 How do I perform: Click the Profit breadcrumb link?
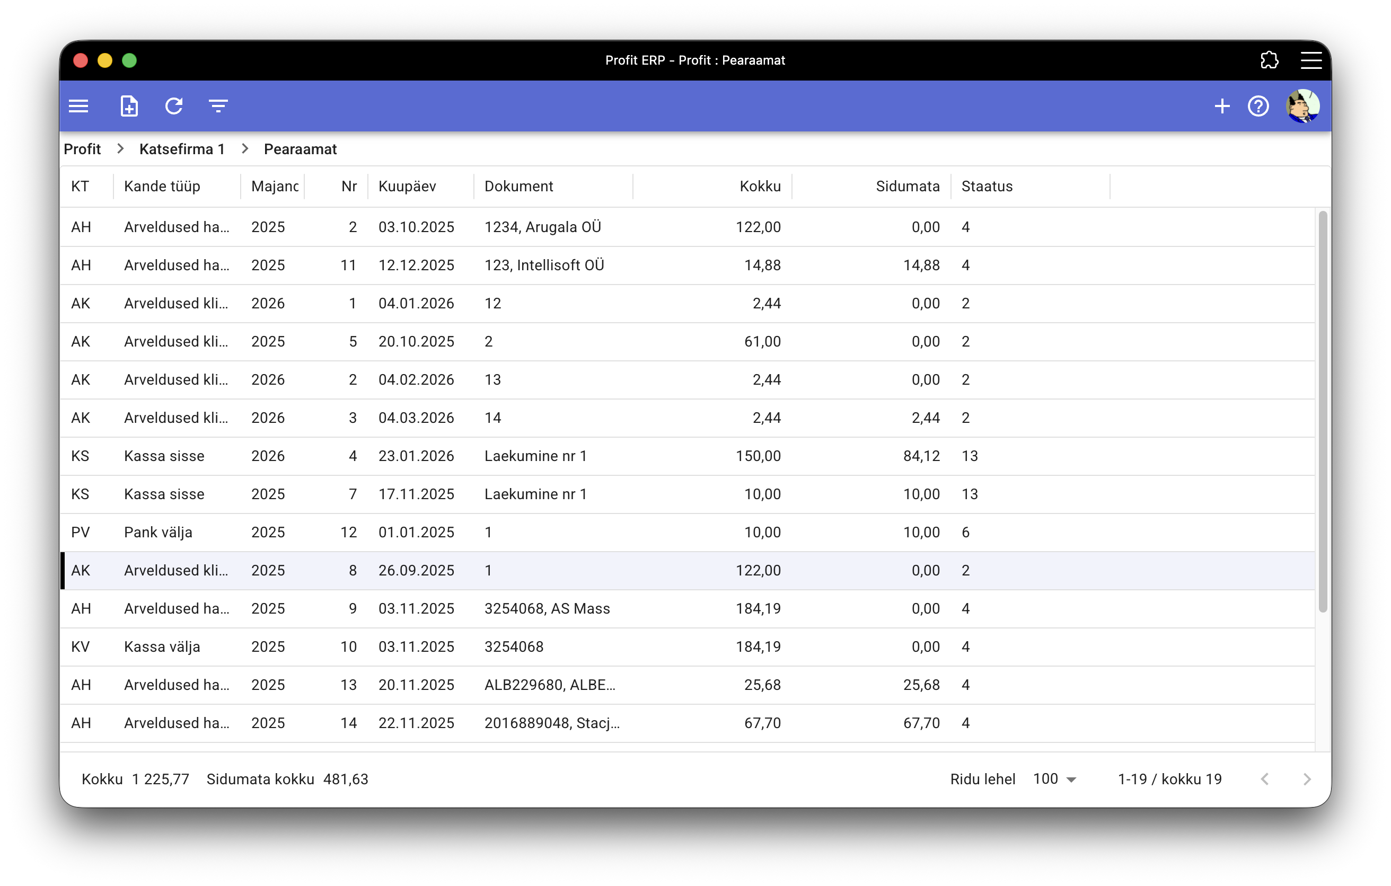coord(82,149)
